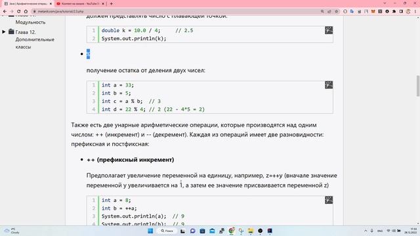Open the Windows Start menu
This screenshot has width=420, height=236.
pos(150,231)
